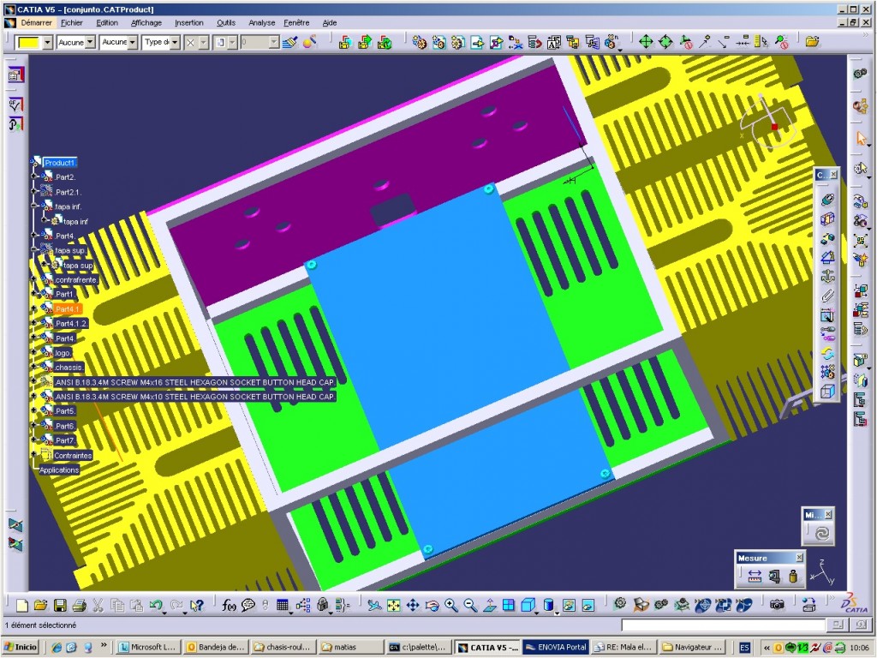Screen dimensions: 877x658
Task: Click the Measure Inertia icon
Action: [793, 577]
